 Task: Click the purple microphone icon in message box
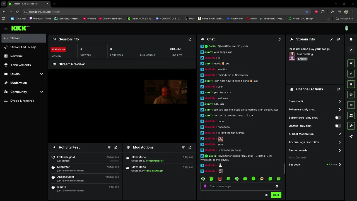tap(205, 186)
